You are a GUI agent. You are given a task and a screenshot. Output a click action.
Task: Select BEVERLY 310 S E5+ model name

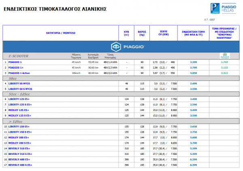(20, 154)
